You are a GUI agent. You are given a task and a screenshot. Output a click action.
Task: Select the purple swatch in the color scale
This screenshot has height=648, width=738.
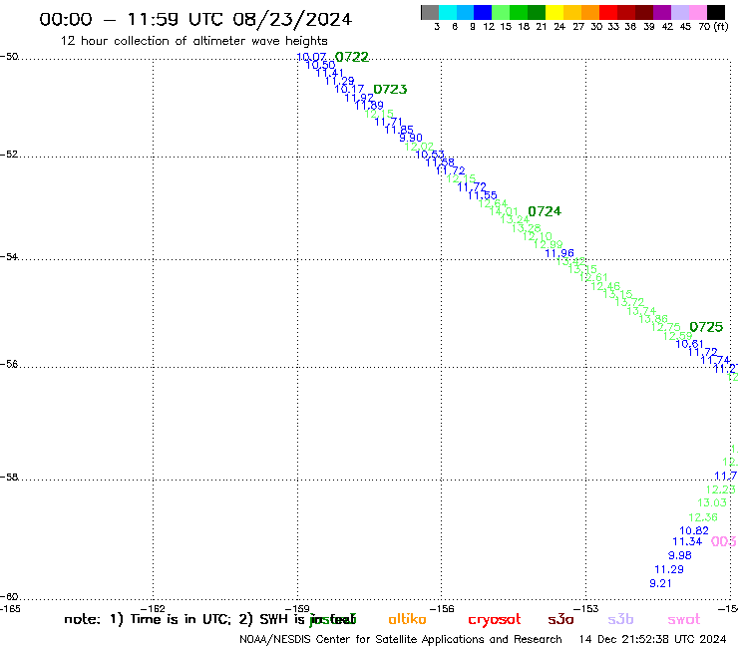[x=662, y=12]
